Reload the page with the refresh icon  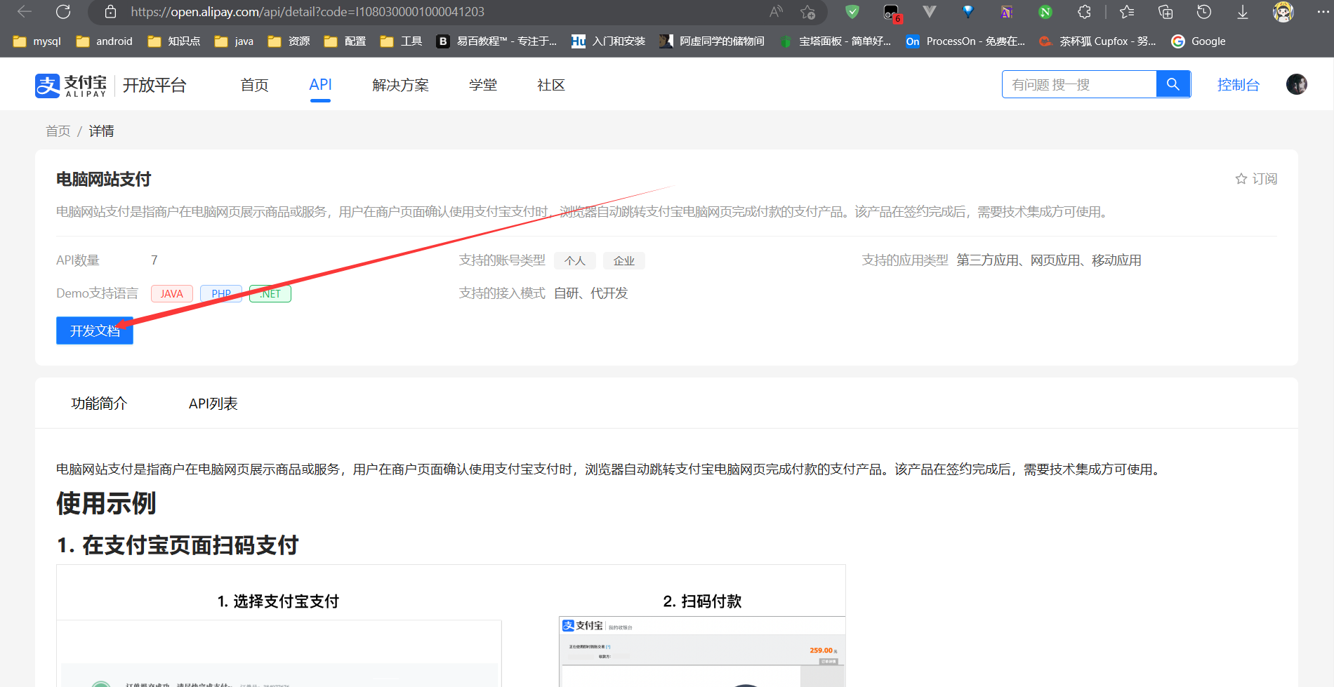pos(63,12)
